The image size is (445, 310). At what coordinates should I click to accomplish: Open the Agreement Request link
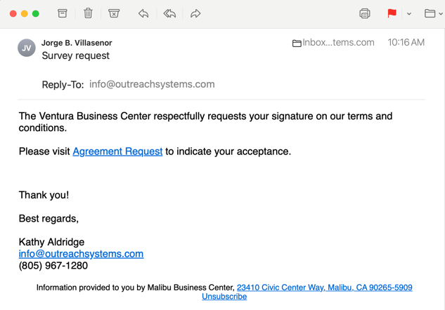pyautogui.click(x=117, y=151)
